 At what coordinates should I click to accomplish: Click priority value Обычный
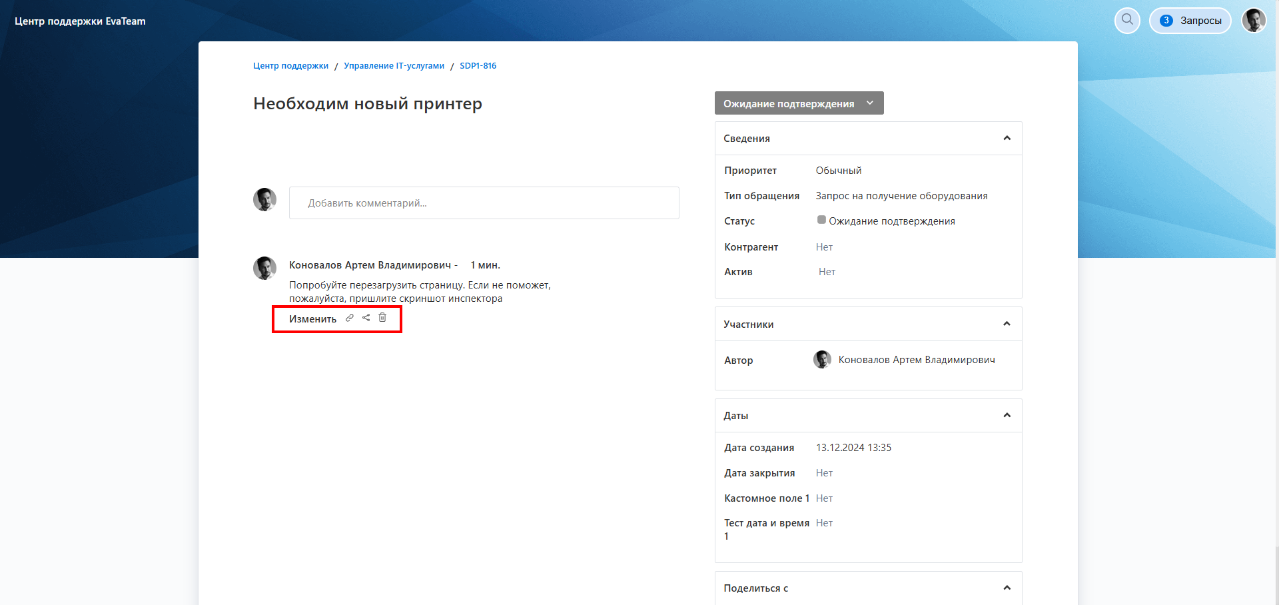pos(839,171)
